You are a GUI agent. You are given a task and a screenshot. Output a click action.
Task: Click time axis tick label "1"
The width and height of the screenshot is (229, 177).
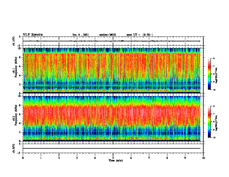(x=41, y=158)
